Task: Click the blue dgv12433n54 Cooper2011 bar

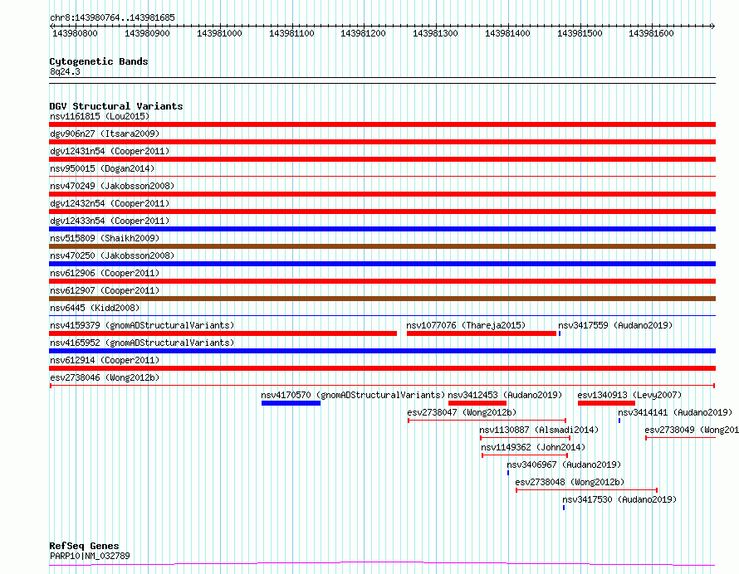Action: [x=382, y=229]
